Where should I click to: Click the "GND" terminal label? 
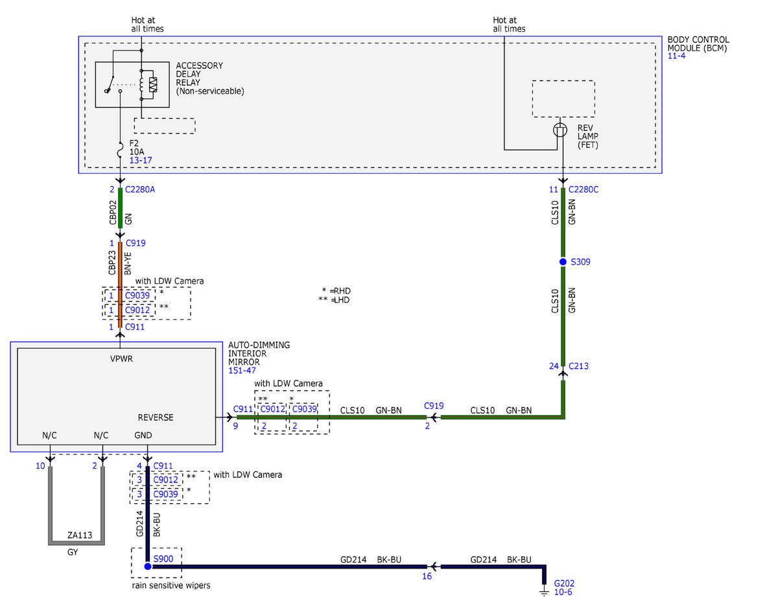[145, 436]
